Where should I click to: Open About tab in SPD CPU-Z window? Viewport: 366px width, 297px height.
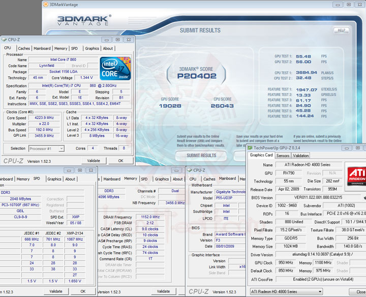coord(70,179)
